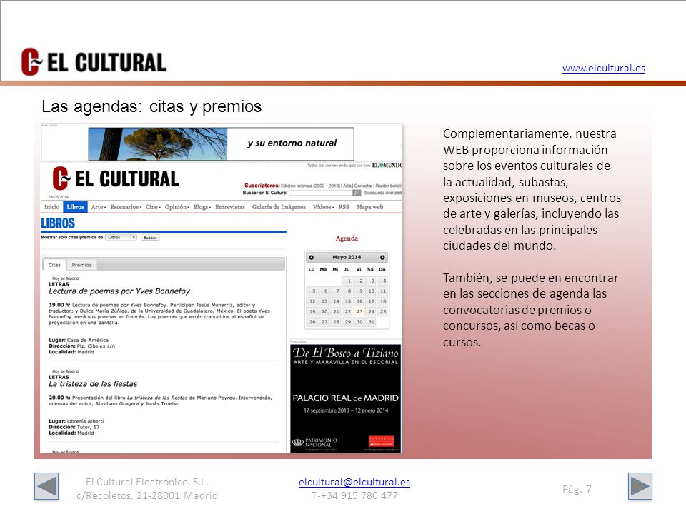Open the Libros category dropdown filter

click(121, 237)
